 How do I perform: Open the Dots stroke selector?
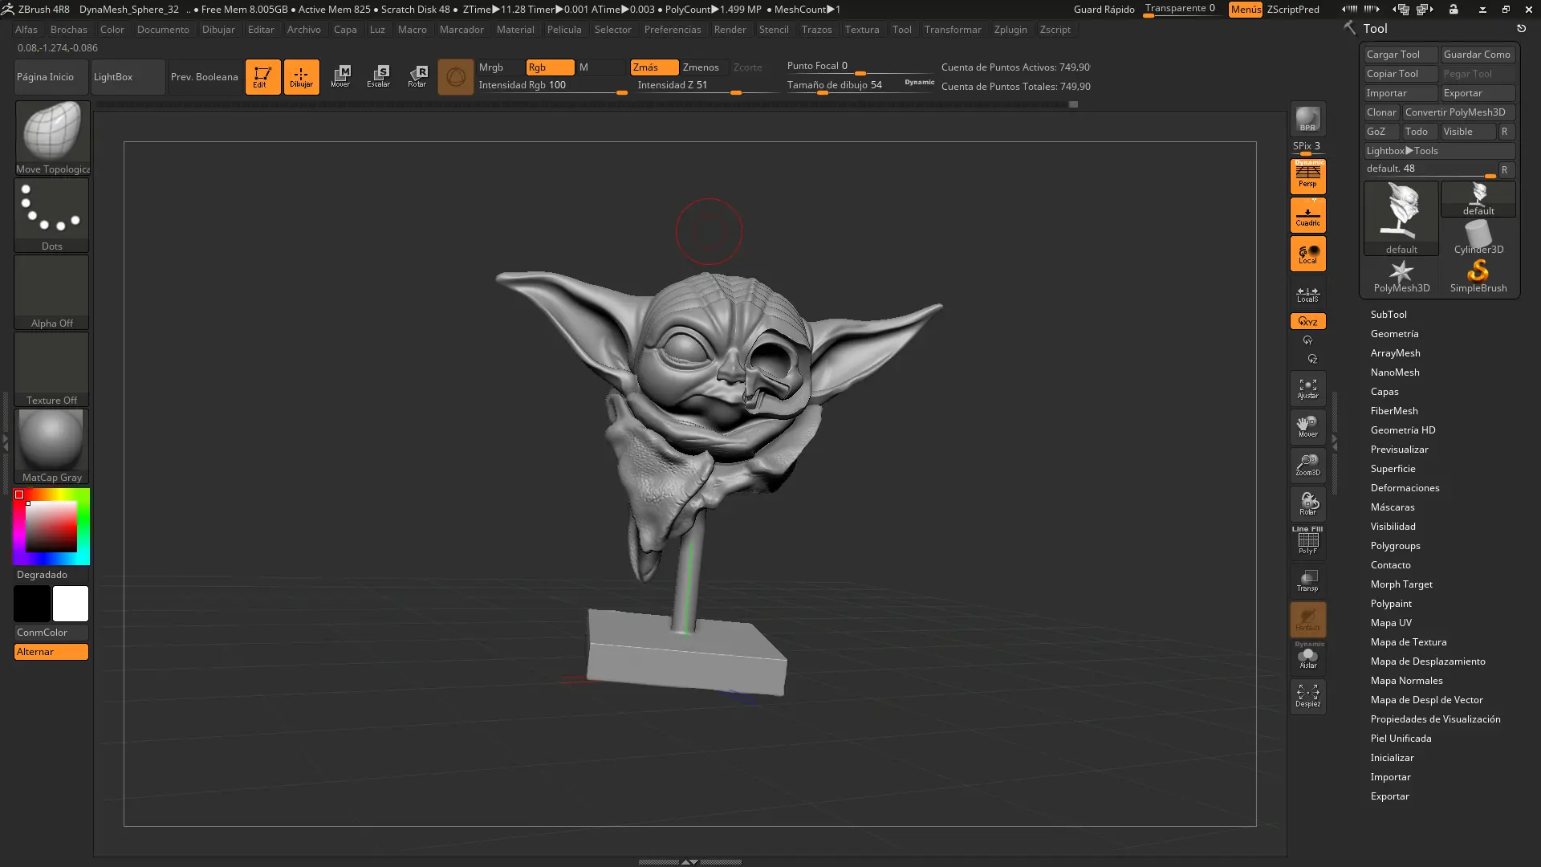coord(52,215)
